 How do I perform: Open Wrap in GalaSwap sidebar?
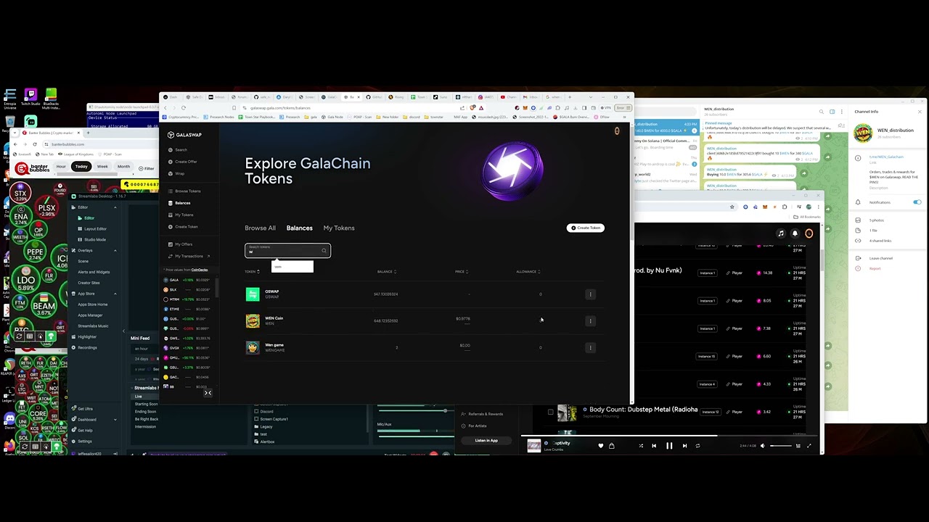[x=176, y=173]
